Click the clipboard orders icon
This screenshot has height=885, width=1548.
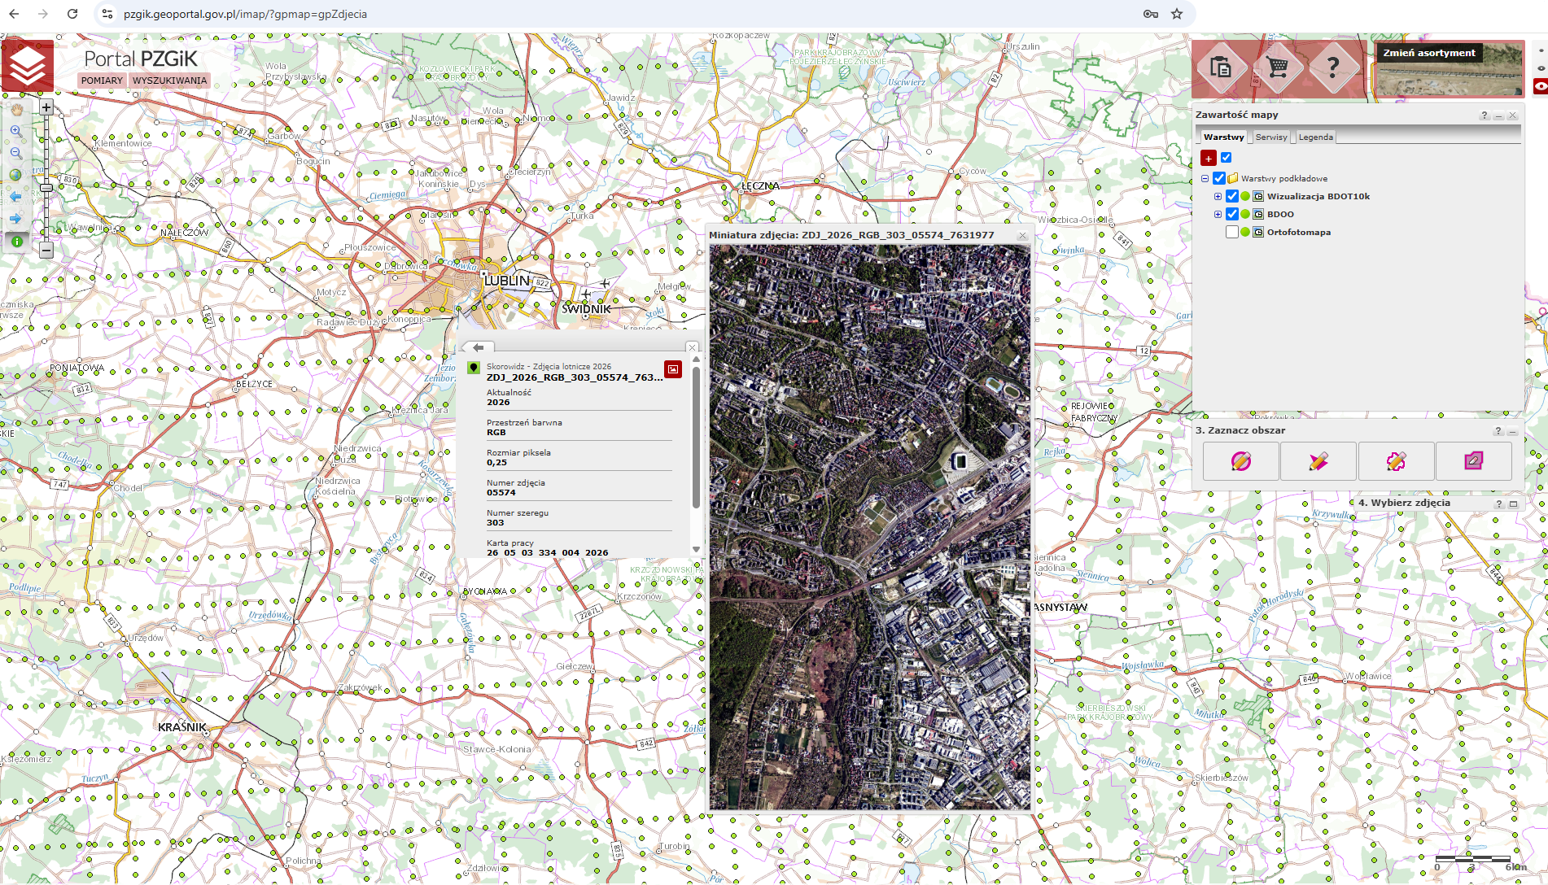pos(1220,68)
